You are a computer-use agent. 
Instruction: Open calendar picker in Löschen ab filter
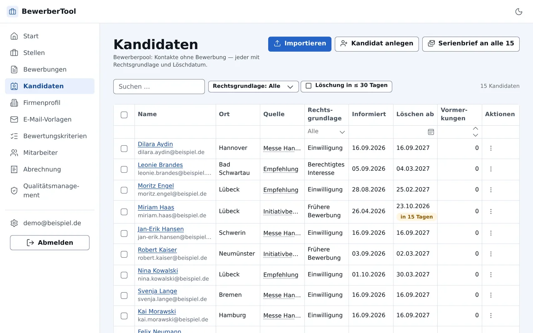click(431, 132)
